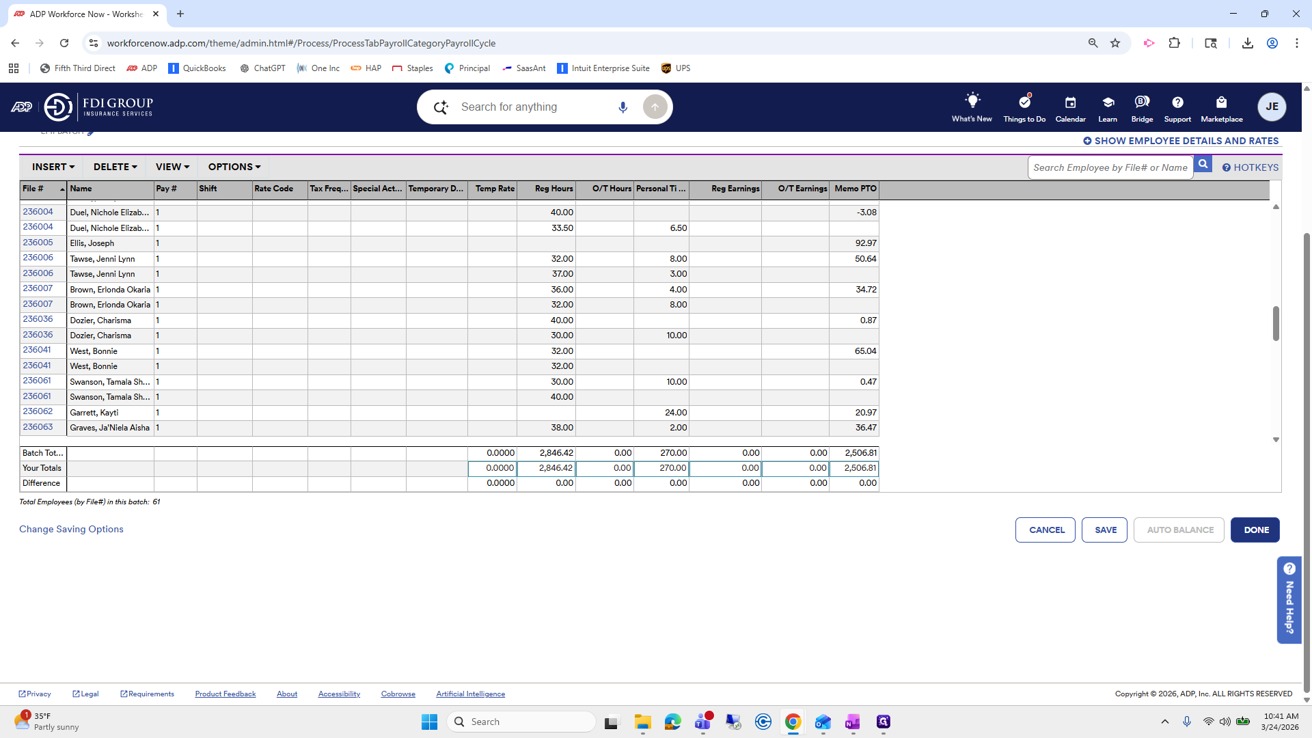Open the Support question mark icon
1312x738 pixels.
pos(1177,102)
